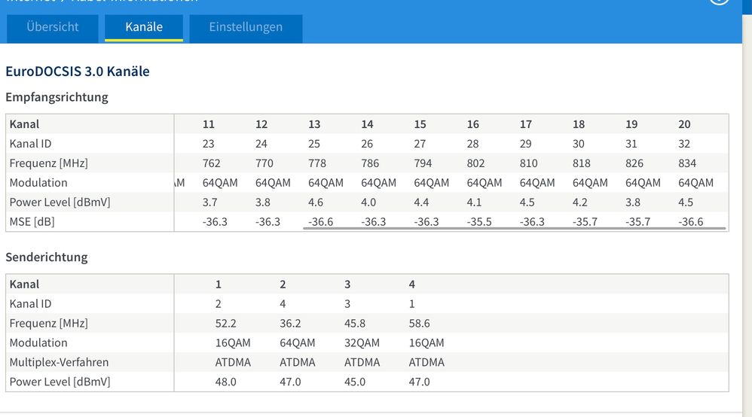
Task: Click the upstream 36.2 MHz frequency cell
Action: 291,324
